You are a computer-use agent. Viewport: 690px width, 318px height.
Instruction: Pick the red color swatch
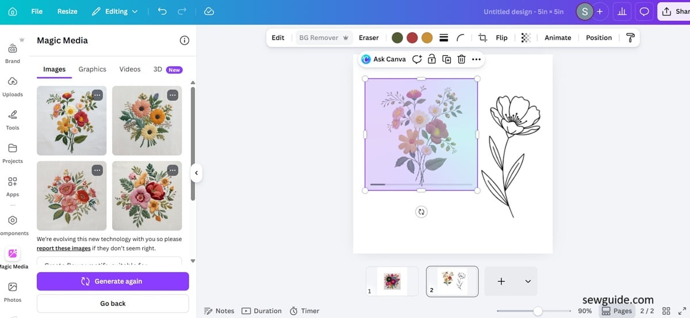point(412,38)
